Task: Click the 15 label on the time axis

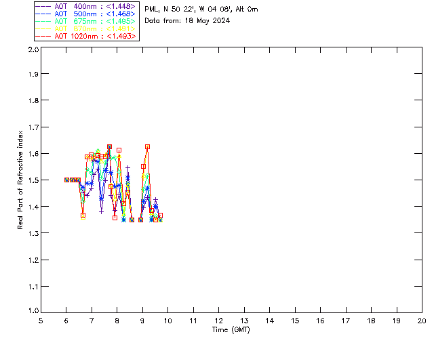Action: 295,321
